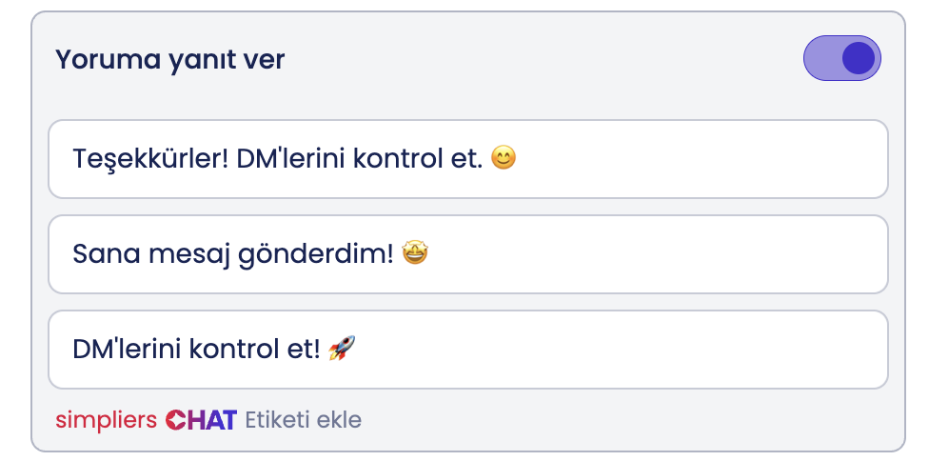
Task: Click the rocket emoji in third reply
Action: pos(341,349)
